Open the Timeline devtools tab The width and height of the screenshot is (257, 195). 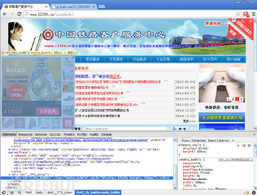[69, 134]
